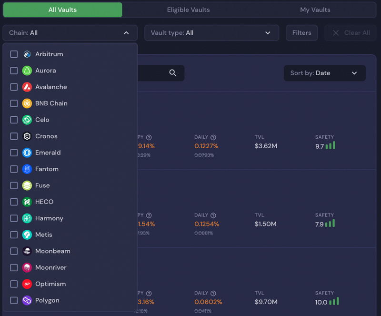Open the Vault type dropdown

pos(211,33)
